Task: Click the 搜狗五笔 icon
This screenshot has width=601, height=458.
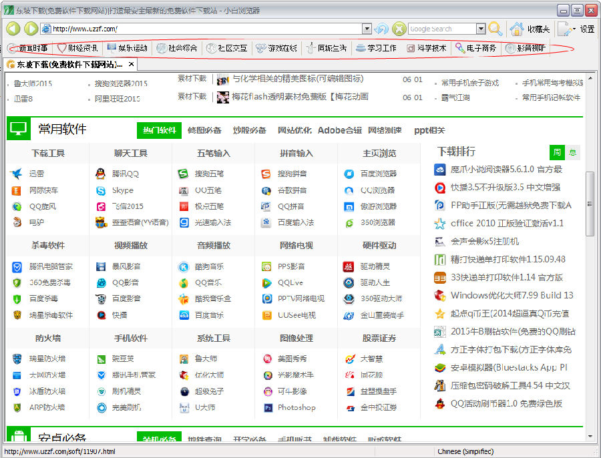Action: (x=183, y=174)
